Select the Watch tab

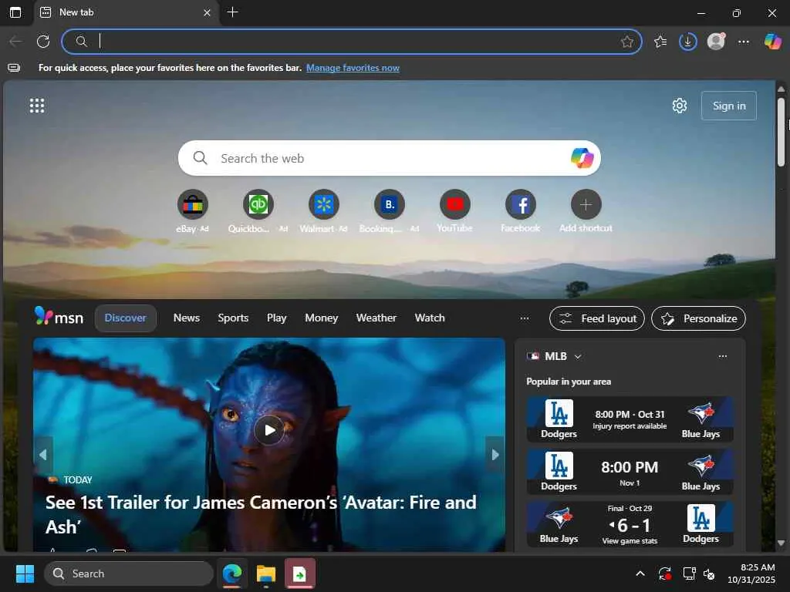[x=430, y=318]
